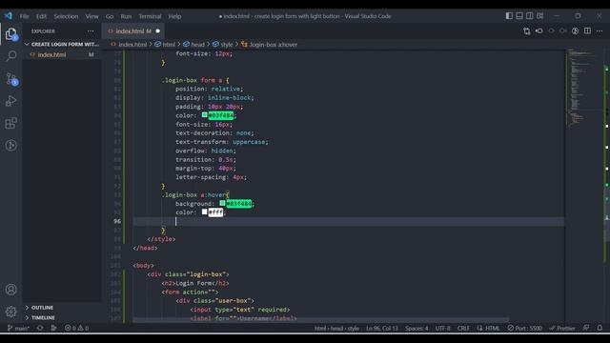Screen dimensions: 610x343
Task: Open the Source Control view
Action: 11,79
